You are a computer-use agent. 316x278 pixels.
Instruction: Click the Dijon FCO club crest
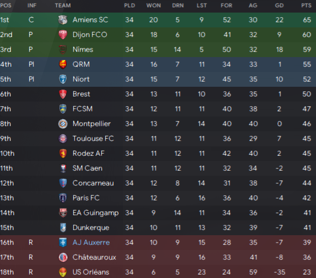[x=63, y=35]
